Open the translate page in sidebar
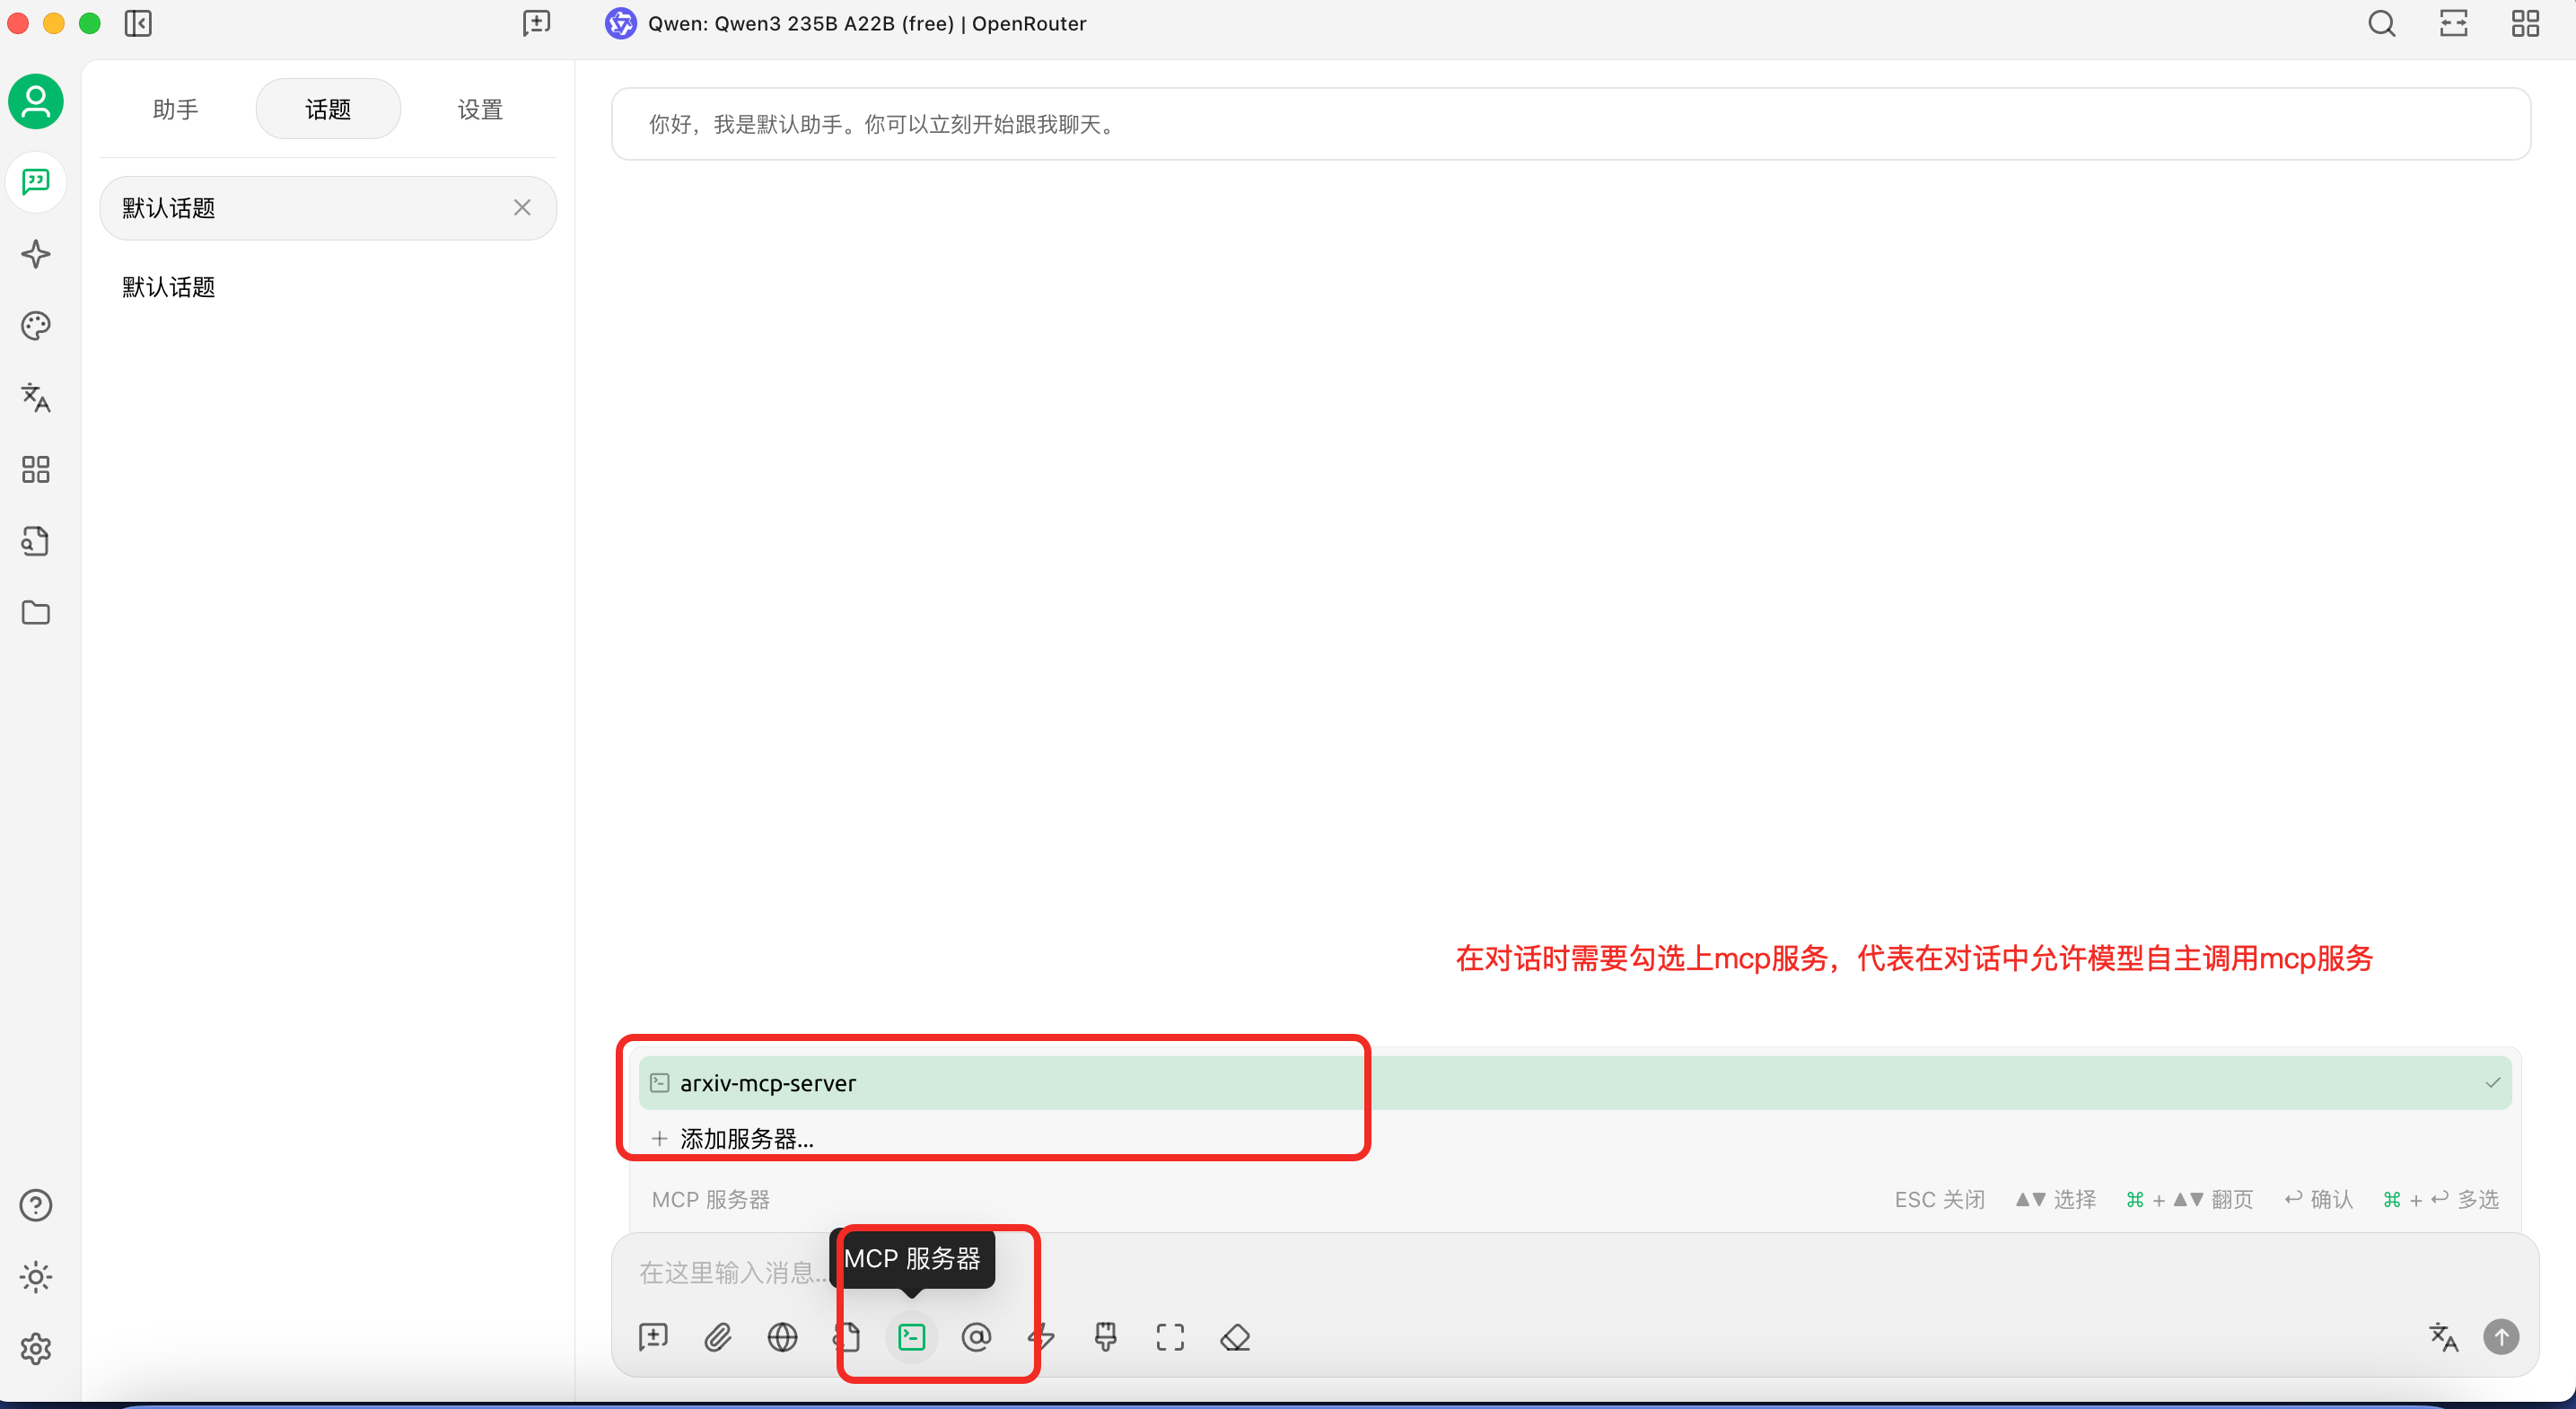The height and width of the screenshot is (1409, 2576). point(36,398)
